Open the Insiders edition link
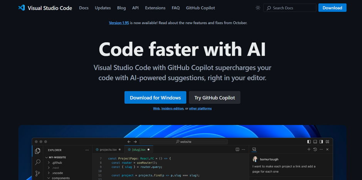This screenshot has height=180, width=362. [173, 108]
